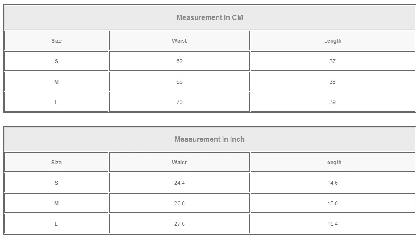Image resolution: width=419 pixels, height=239 pixels.
Task: Select the length value 39 cell
Action: [333, 102]
